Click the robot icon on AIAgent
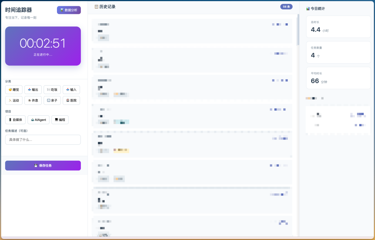 pyautogui.click(x=33, y=120)
